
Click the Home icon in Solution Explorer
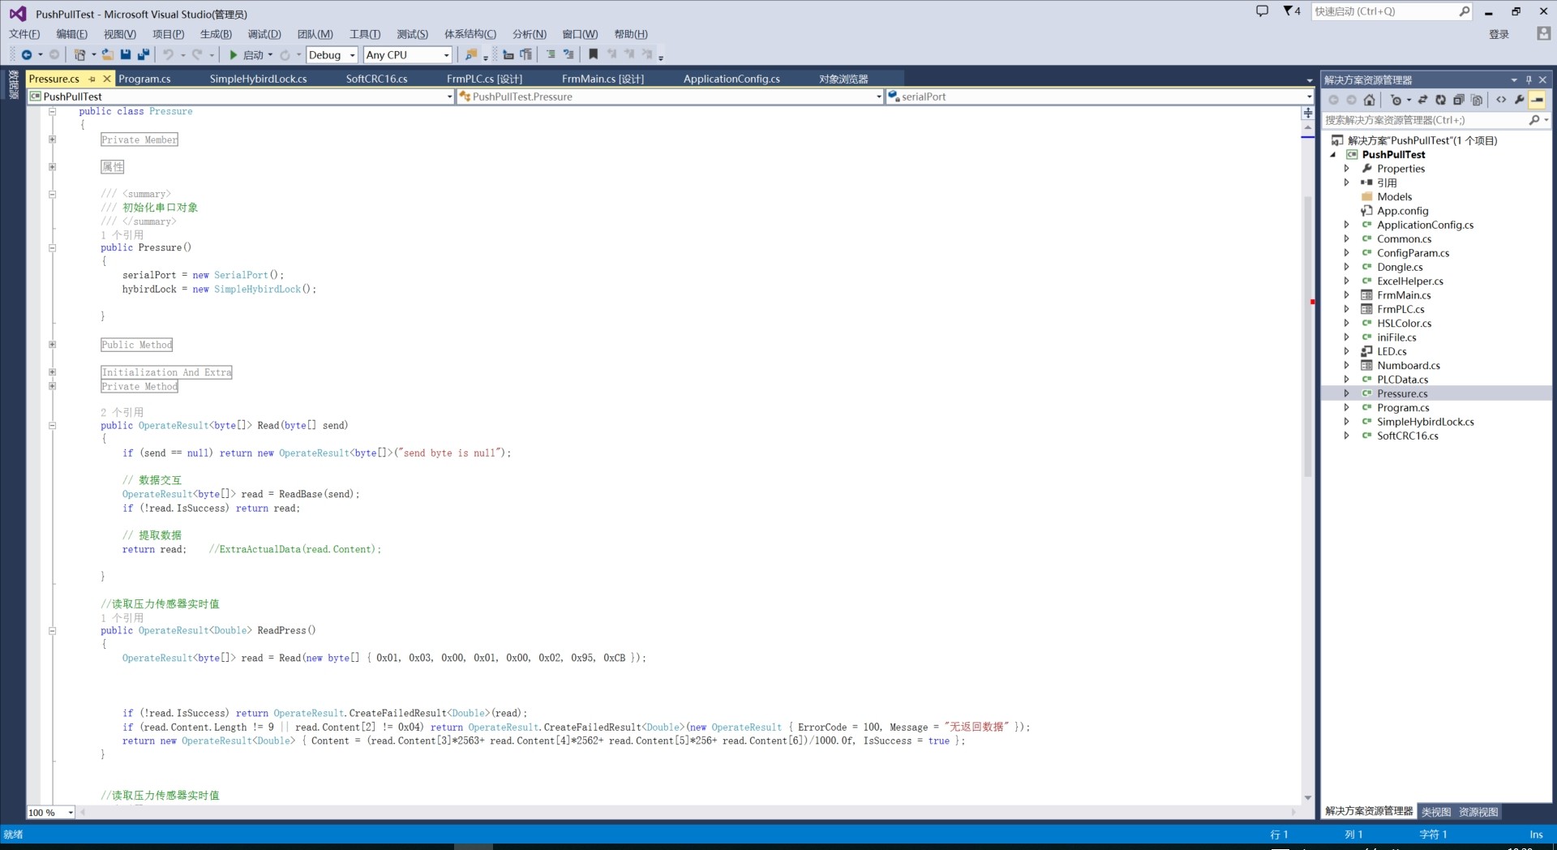point(1370,100)
